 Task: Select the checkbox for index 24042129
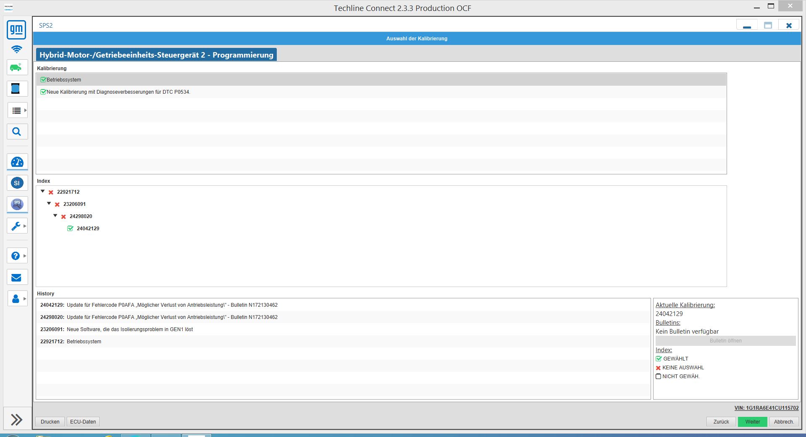tap(71, 229)
